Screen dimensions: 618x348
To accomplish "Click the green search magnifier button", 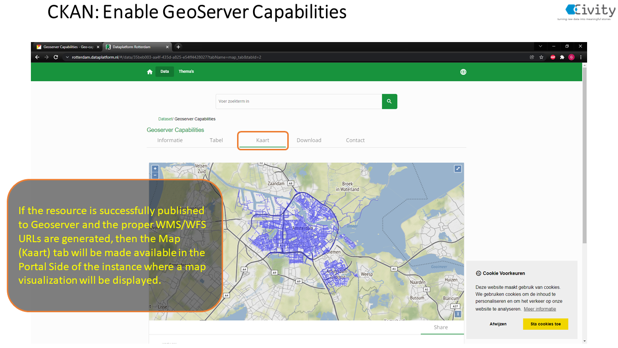I will click(x=390, y=101).
